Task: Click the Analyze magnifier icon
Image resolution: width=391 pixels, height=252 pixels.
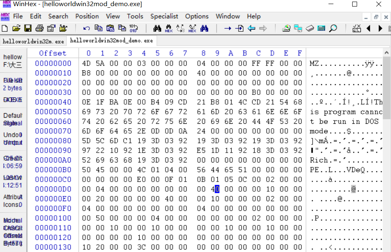Action: 333,28
